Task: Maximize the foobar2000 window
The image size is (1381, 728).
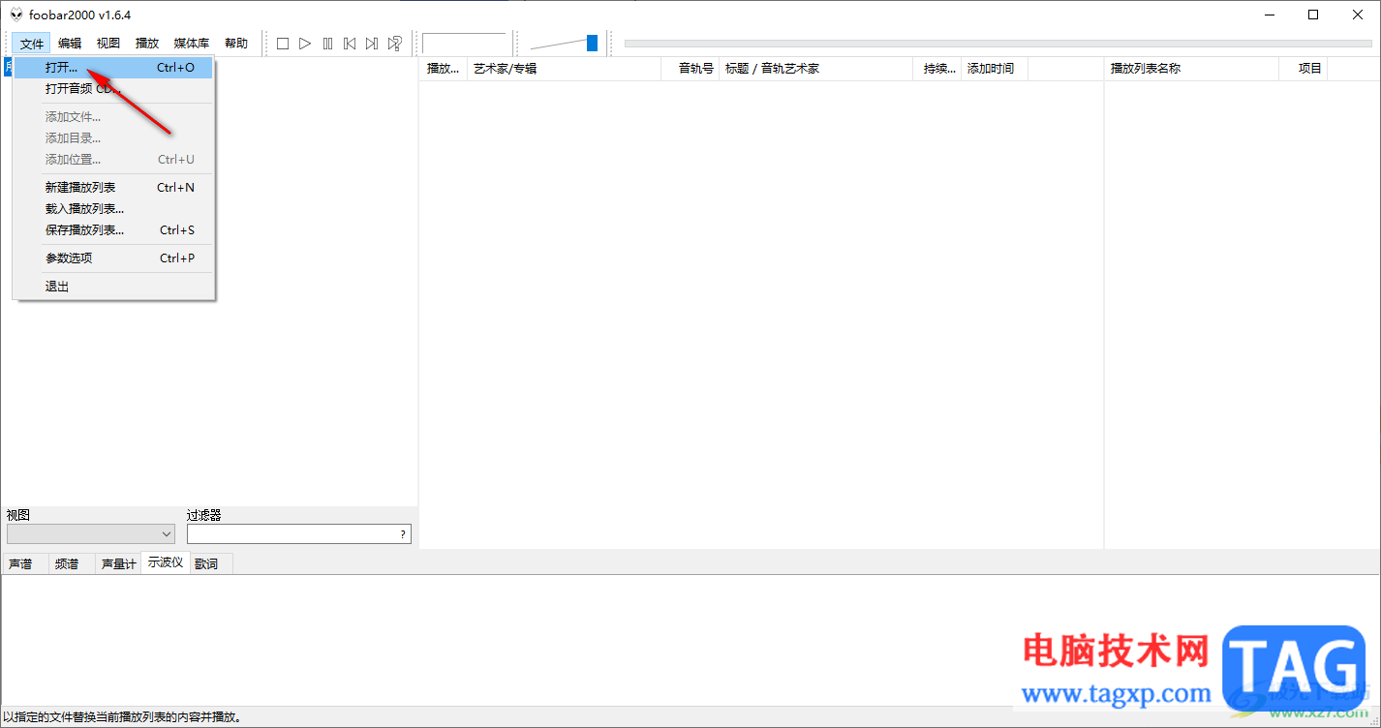Action: coord(1313,15)
